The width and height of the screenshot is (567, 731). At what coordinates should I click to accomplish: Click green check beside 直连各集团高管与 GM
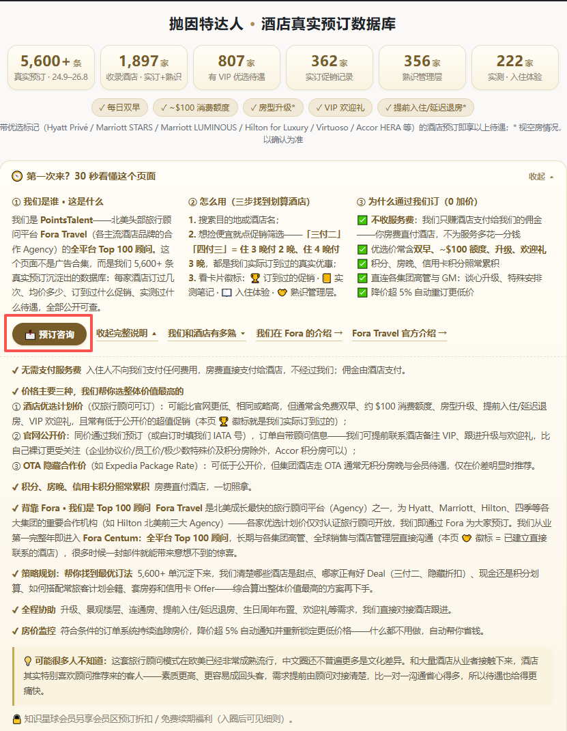(x=362, y=278)
